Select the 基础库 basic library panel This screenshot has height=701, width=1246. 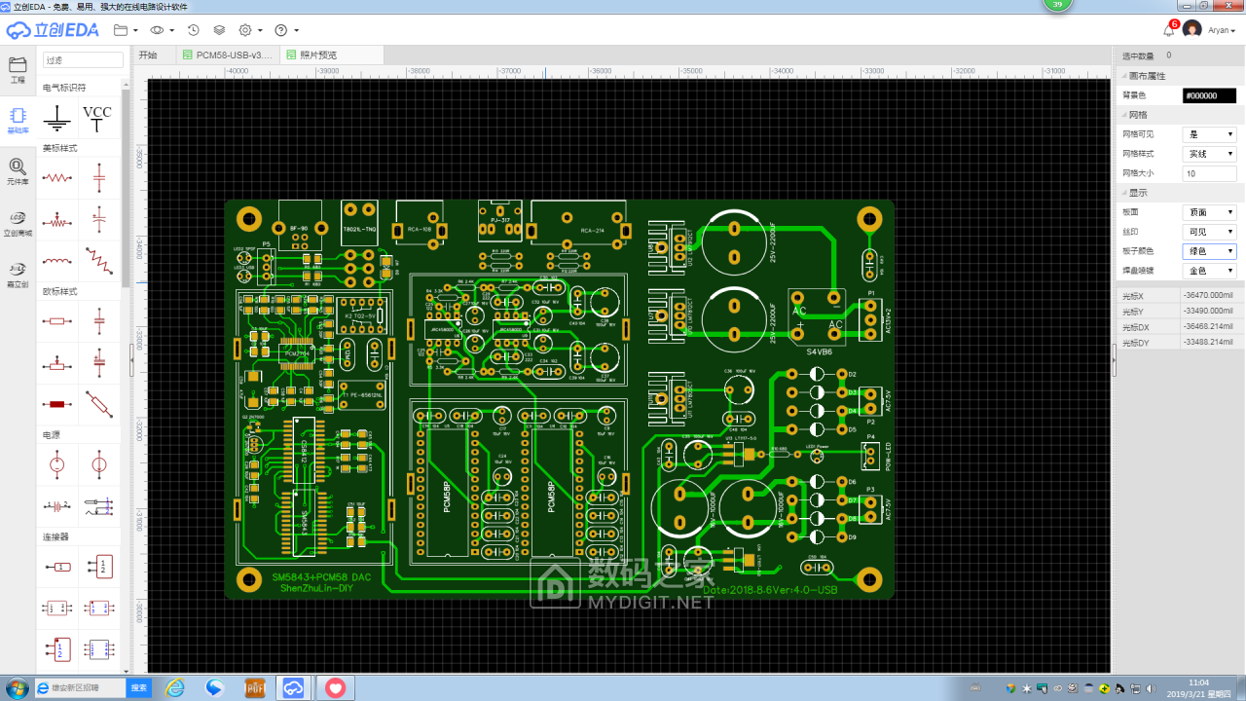pos(18,121)
